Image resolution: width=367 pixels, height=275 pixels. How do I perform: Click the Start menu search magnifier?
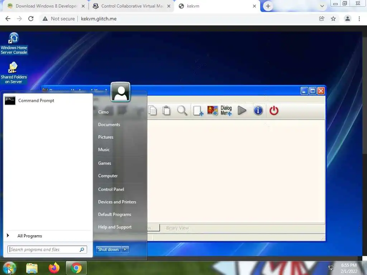tap(82, 250)
